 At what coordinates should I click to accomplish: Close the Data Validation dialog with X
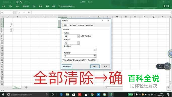pos(108,20)
